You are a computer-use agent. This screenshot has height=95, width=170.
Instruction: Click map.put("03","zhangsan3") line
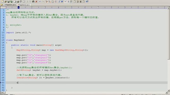[34, 58]
